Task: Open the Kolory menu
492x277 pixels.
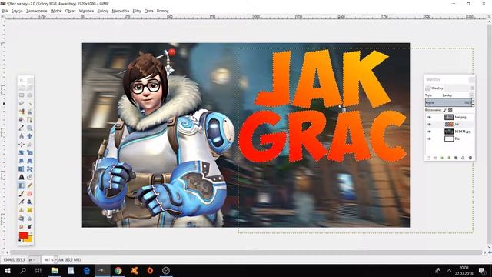Action: (x=102, y=11)
